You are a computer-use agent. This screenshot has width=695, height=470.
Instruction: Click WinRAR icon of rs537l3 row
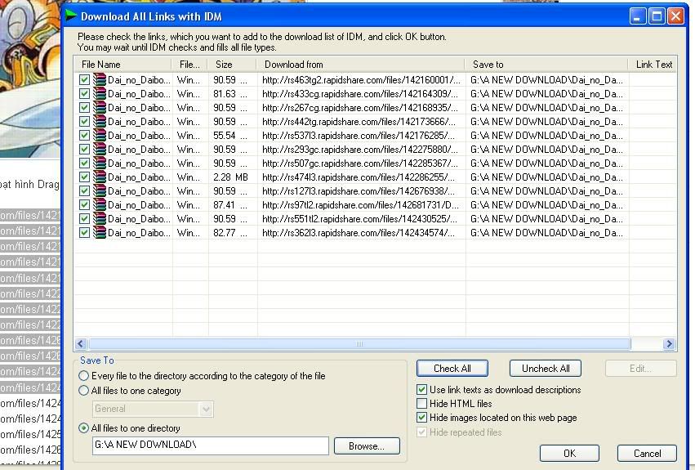point(100,136)
